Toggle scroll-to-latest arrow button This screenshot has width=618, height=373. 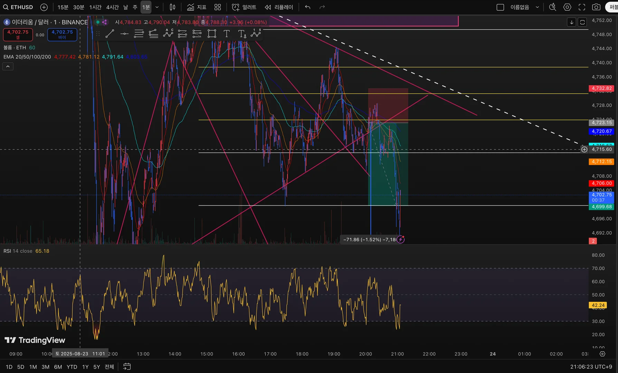[x=571, y=22]
